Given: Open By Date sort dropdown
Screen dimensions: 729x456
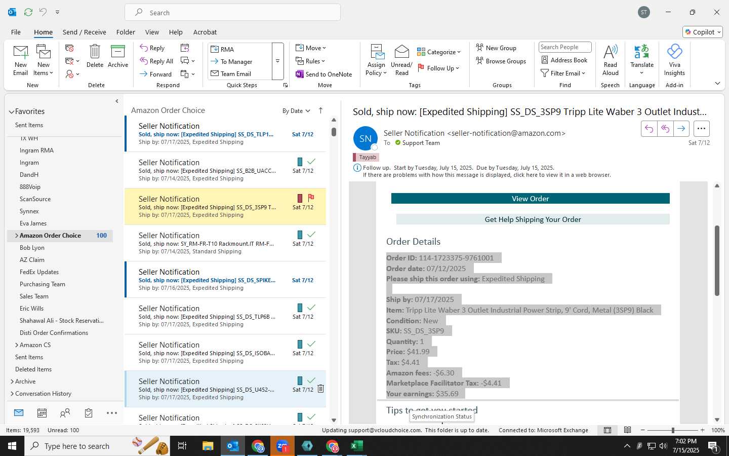Looking at the screenshot, I should pos(296,111).
